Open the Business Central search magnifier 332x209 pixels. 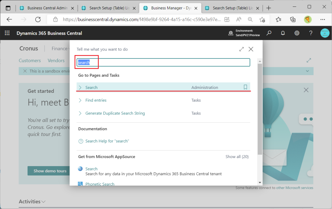pos(269,33)
